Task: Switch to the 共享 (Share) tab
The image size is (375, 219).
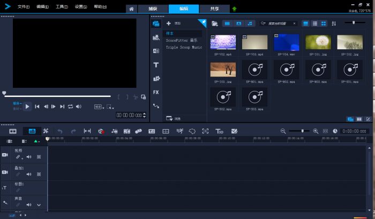Action: pos(214,9)
